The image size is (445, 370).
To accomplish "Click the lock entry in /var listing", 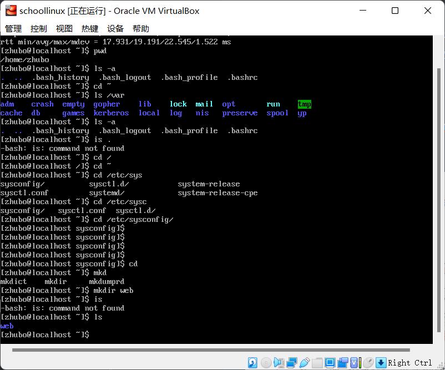I will click(x=178, y=104).
